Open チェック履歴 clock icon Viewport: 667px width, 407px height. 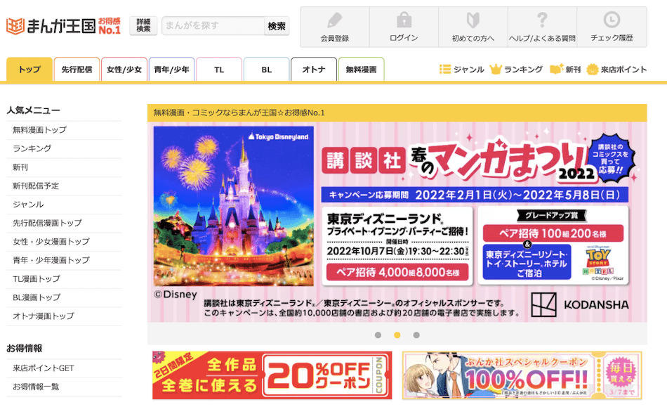click(x=612, y=20)
